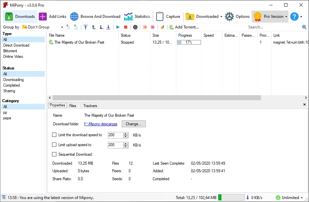309x202 pixels.
Task: Filter by Direct Download type
Action: pos(16,45)
